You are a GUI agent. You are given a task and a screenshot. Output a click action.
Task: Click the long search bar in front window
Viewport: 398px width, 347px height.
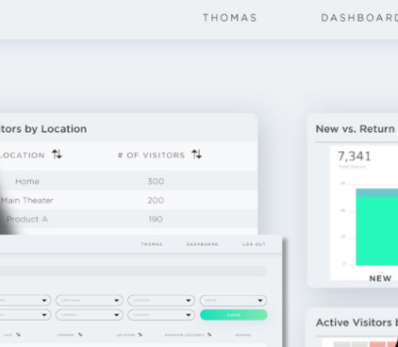click(x=133, y=272)
